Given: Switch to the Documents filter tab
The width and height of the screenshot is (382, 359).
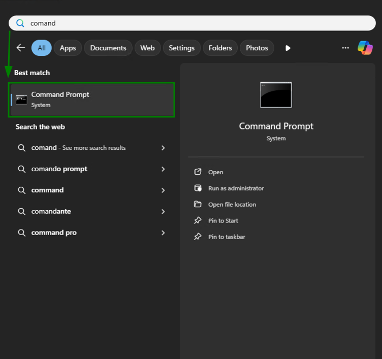Looking at the screenshot, I should click(x=108, y=48).
